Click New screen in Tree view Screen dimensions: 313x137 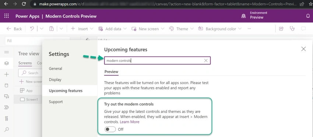(31, 82)
